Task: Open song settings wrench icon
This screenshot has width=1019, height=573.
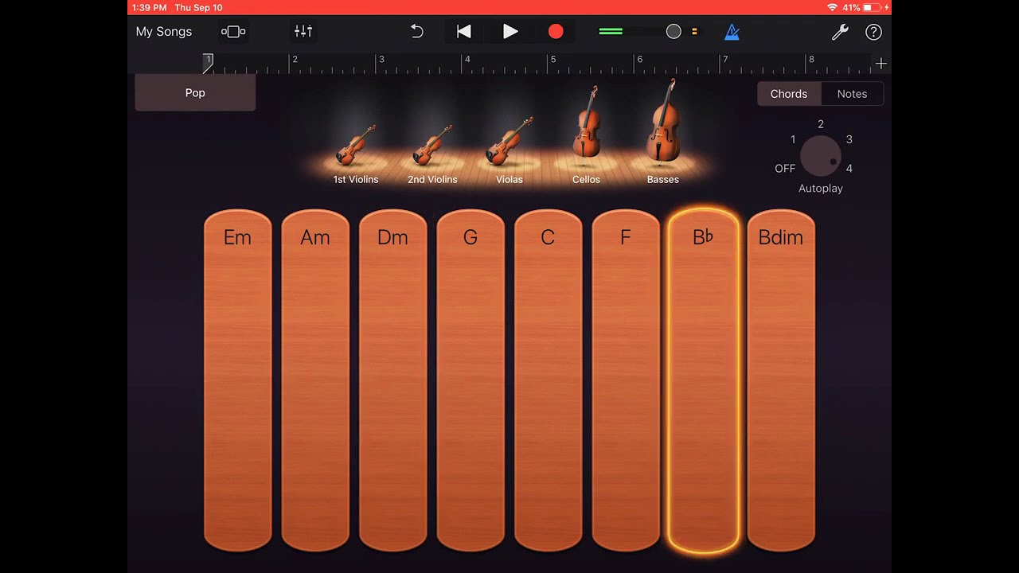Action: coord(840,32)
